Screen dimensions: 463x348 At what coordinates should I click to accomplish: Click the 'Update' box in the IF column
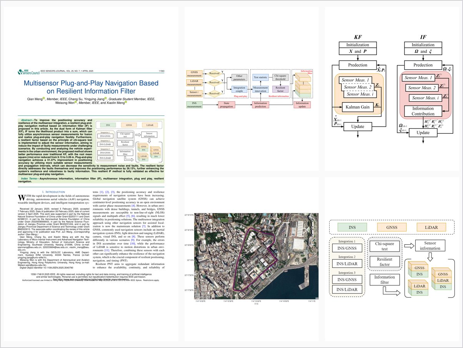[423, 132]
